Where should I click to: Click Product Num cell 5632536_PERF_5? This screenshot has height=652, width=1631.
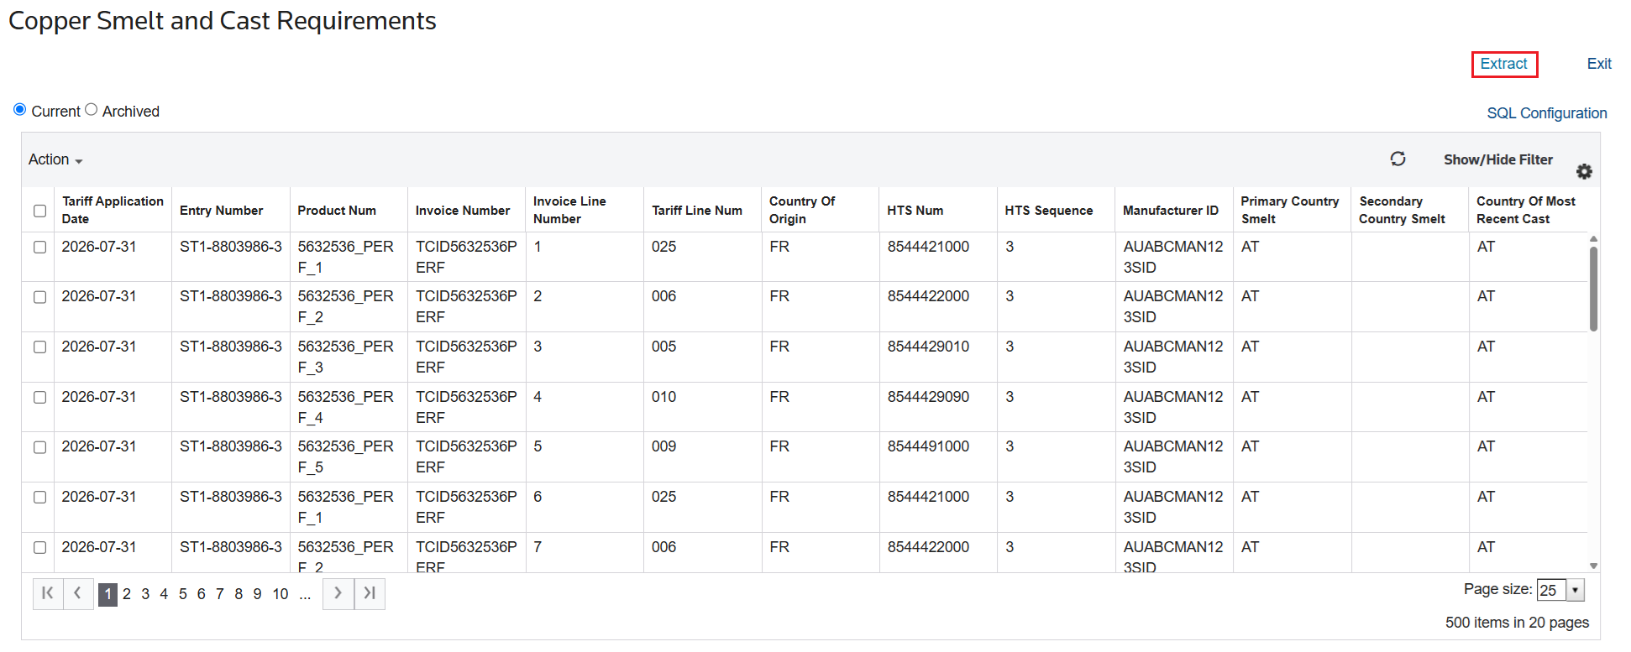click(x=345, y=456)
